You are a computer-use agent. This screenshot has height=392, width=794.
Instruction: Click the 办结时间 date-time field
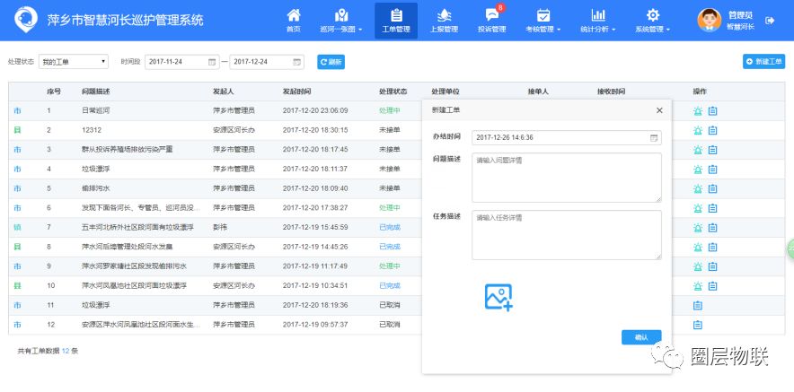click(567, 137)
